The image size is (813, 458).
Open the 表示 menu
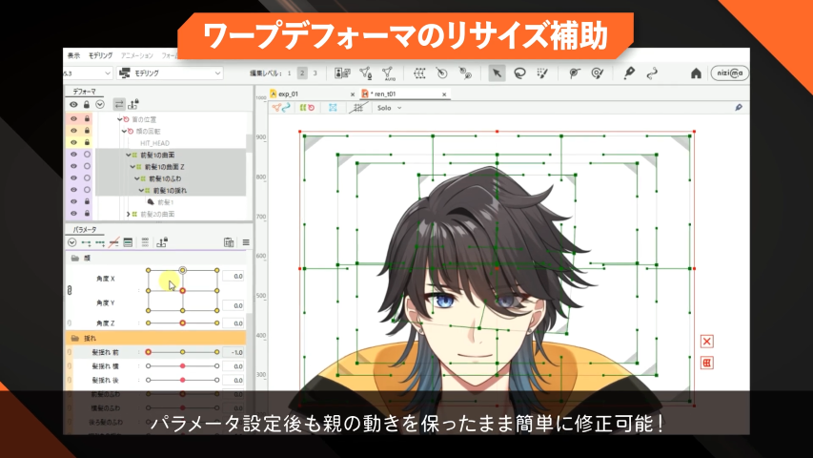(73, 55)
